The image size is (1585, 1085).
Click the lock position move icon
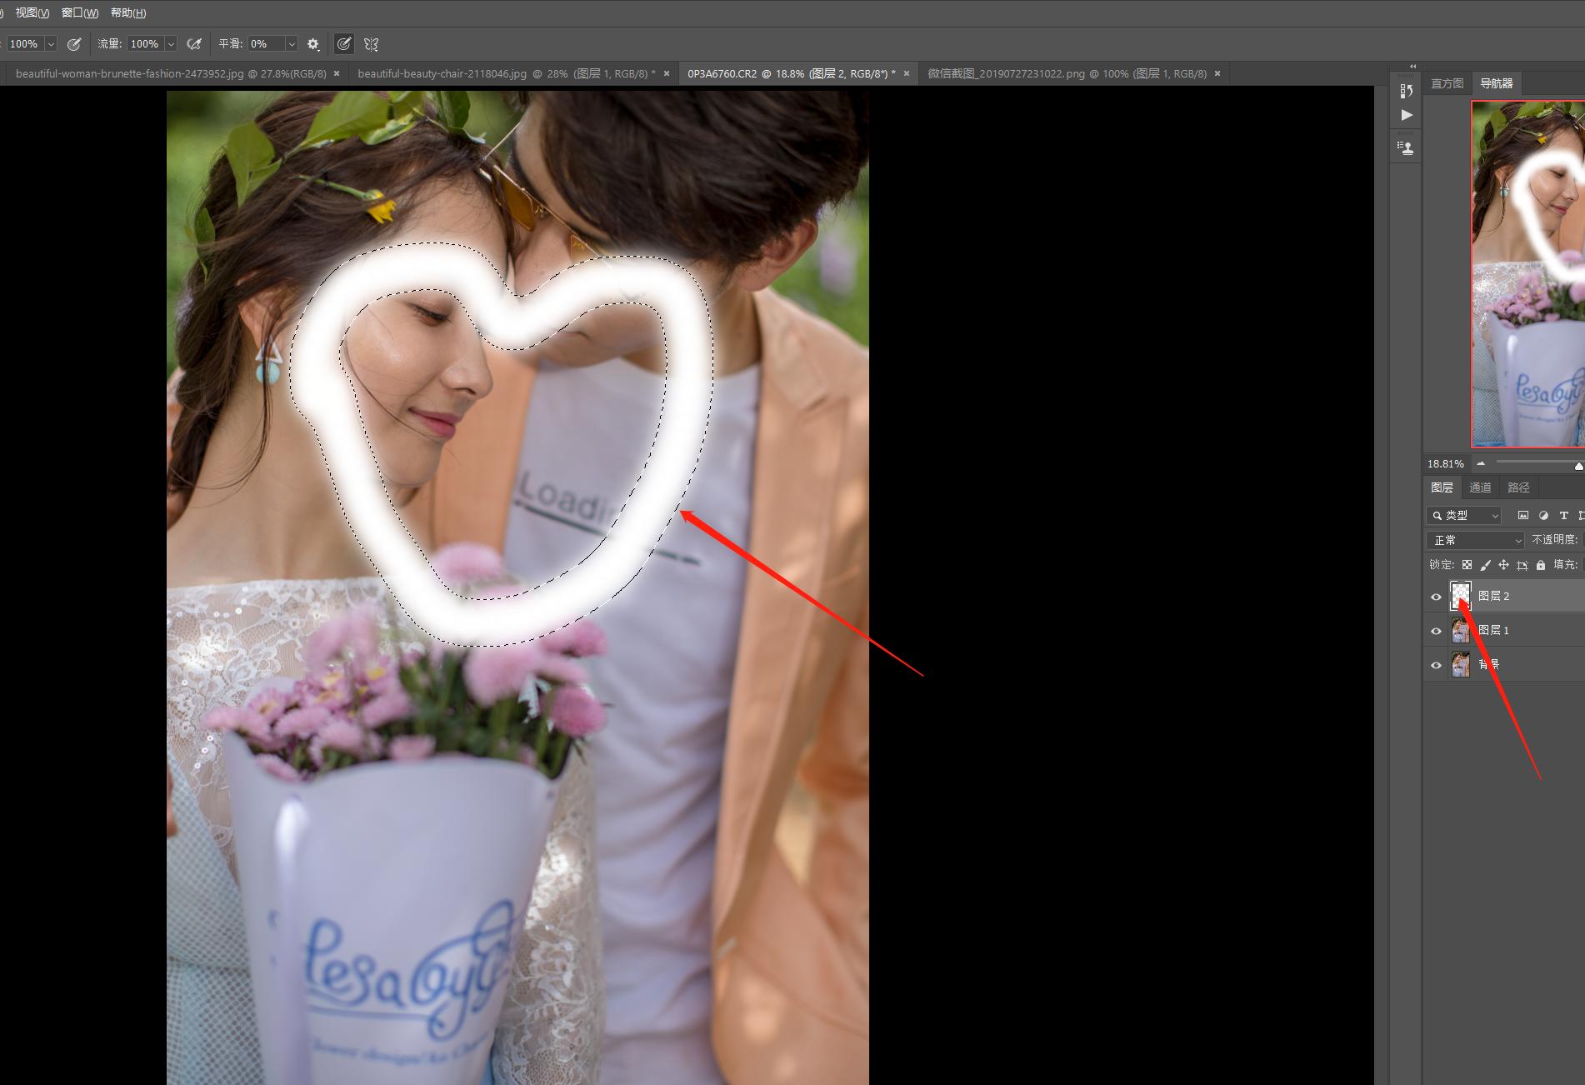point(1503,565)
